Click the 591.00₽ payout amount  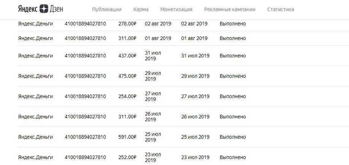click(x=127, y=137)
